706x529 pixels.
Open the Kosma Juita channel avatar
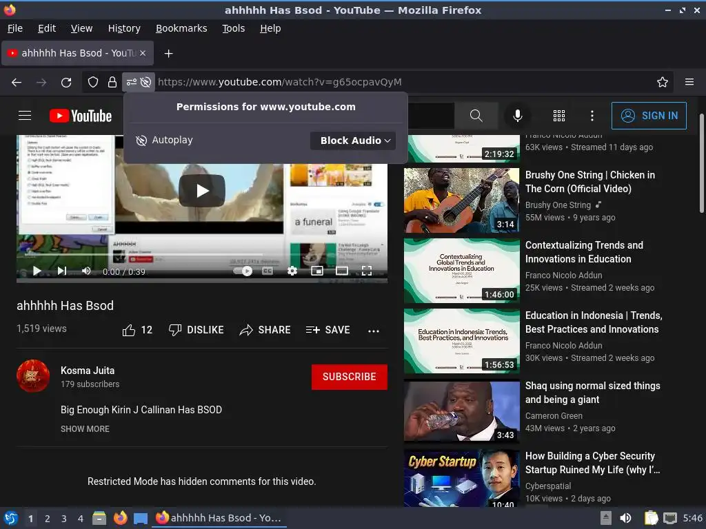point(33,376)
